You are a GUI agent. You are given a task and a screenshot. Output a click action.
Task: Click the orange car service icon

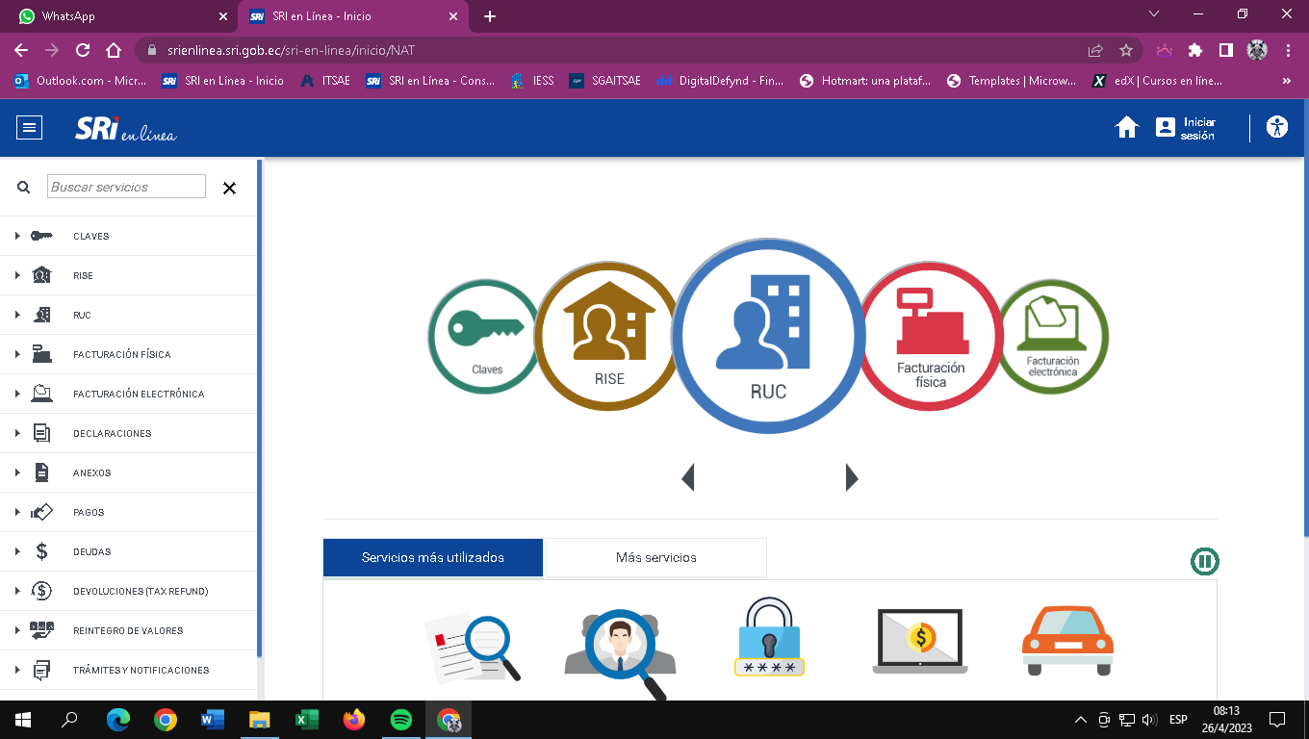[1066, 640]
